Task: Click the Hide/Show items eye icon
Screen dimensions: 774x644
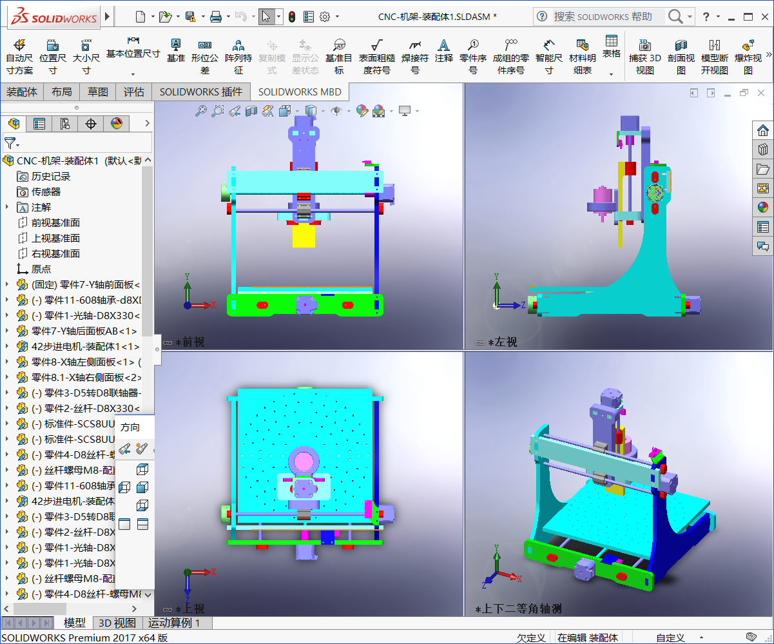Action: tap(336, 111)
